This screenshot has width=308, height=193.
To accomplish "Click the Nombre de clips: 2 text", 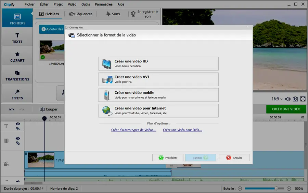I will point(64,189).
